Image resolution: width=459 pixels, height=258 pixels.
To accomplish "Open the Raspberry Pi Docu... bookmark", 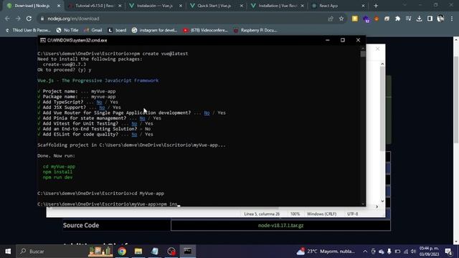I will (x=255, y=30).
